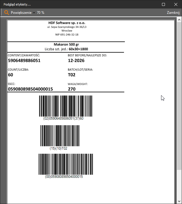
Task: Click the best before date 12-2026
Action: (76, 61)
